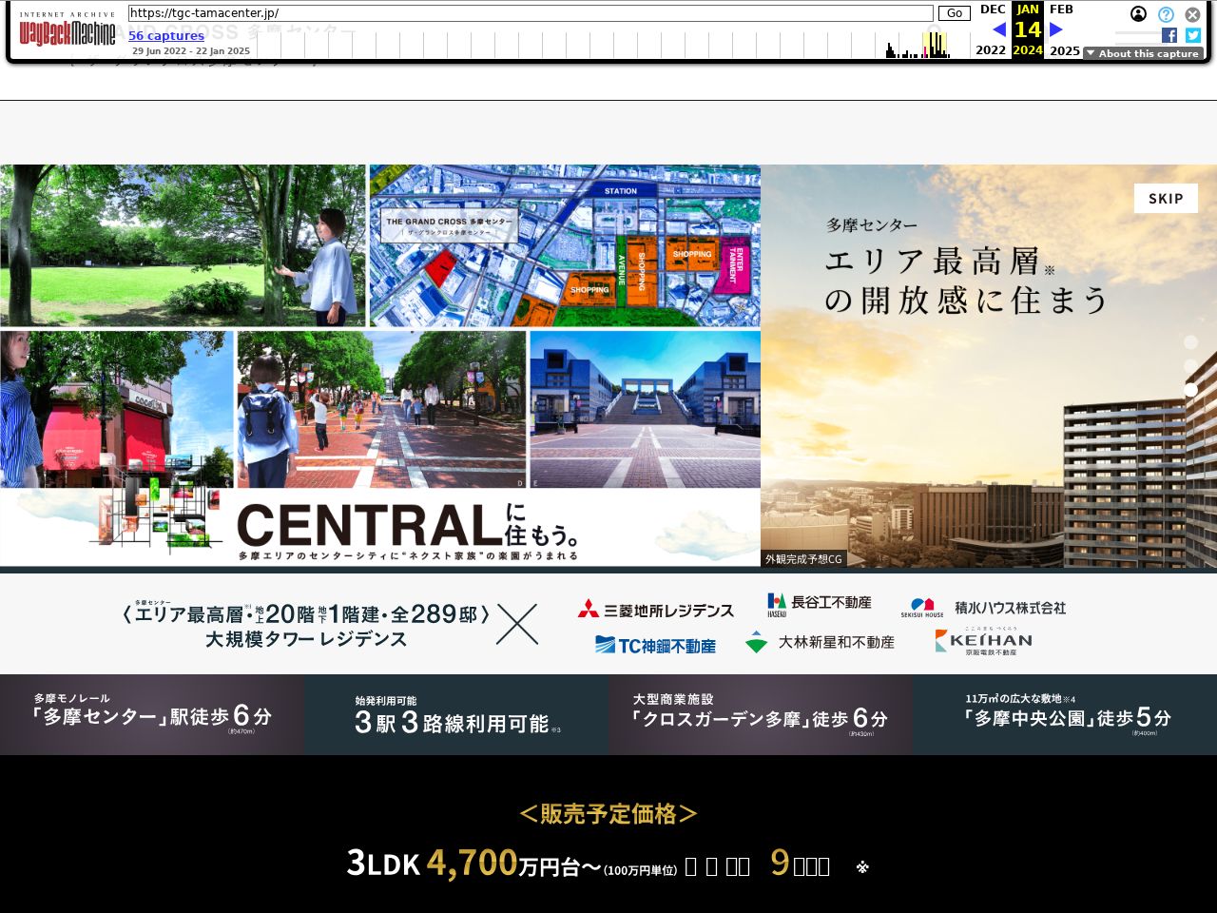
Task: Click the 大林新星和不動産 logo
Action: point(820,643)
